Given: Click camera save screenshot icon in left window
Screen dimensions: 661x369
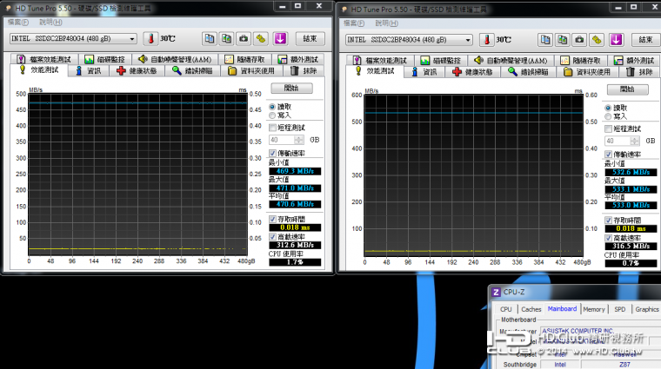Looking at the screenshot, I should (x=244, y=39).
